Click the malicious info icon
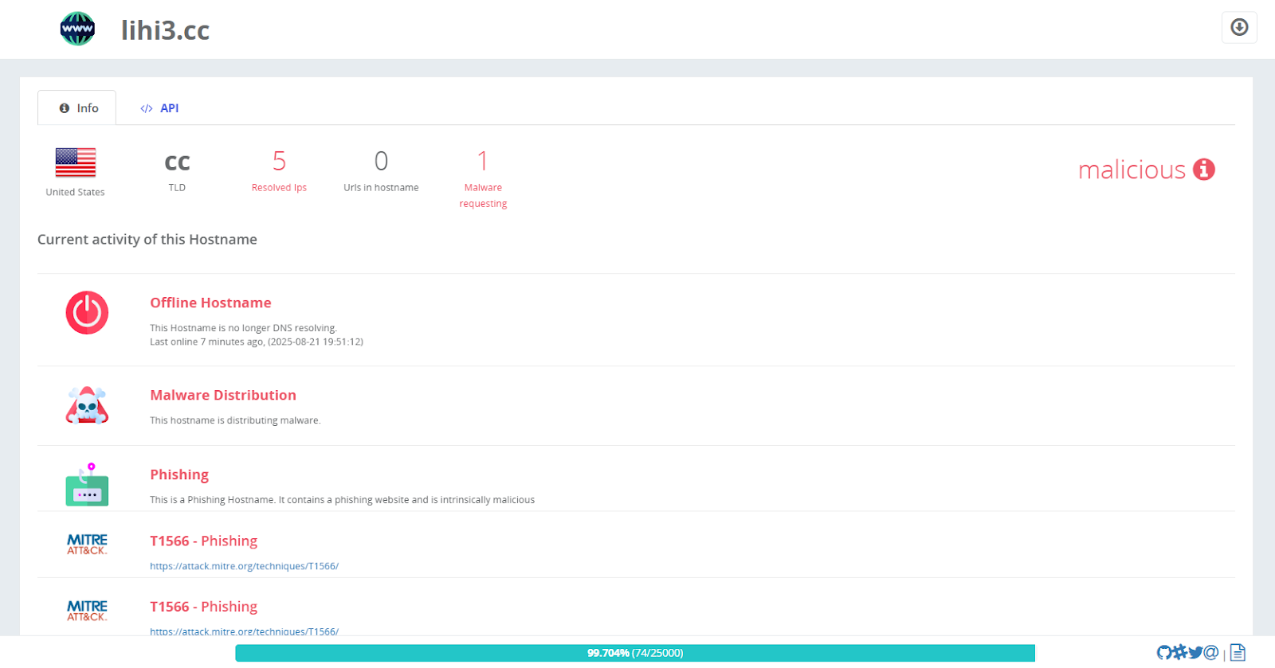 (1203, 170)
